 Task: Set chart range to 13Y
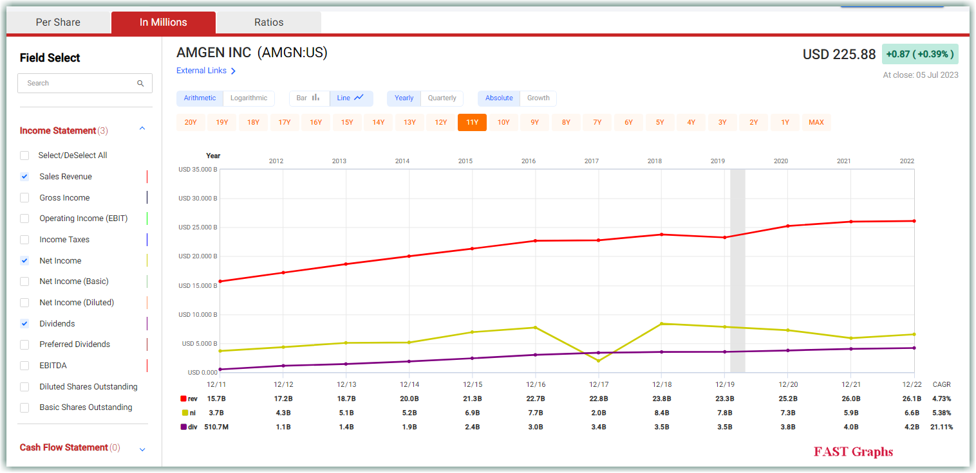pos(409,123)
